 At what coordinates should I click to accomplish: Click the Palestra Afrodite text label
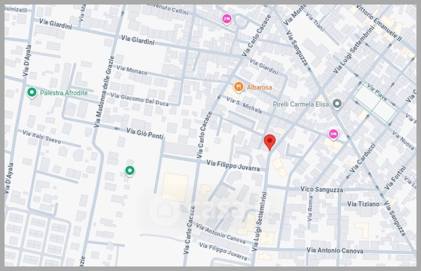(63, 93)
